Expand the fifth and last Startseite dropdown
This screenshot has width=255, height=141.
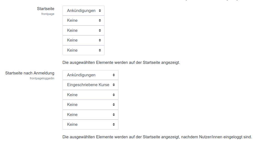click(83, 50)
